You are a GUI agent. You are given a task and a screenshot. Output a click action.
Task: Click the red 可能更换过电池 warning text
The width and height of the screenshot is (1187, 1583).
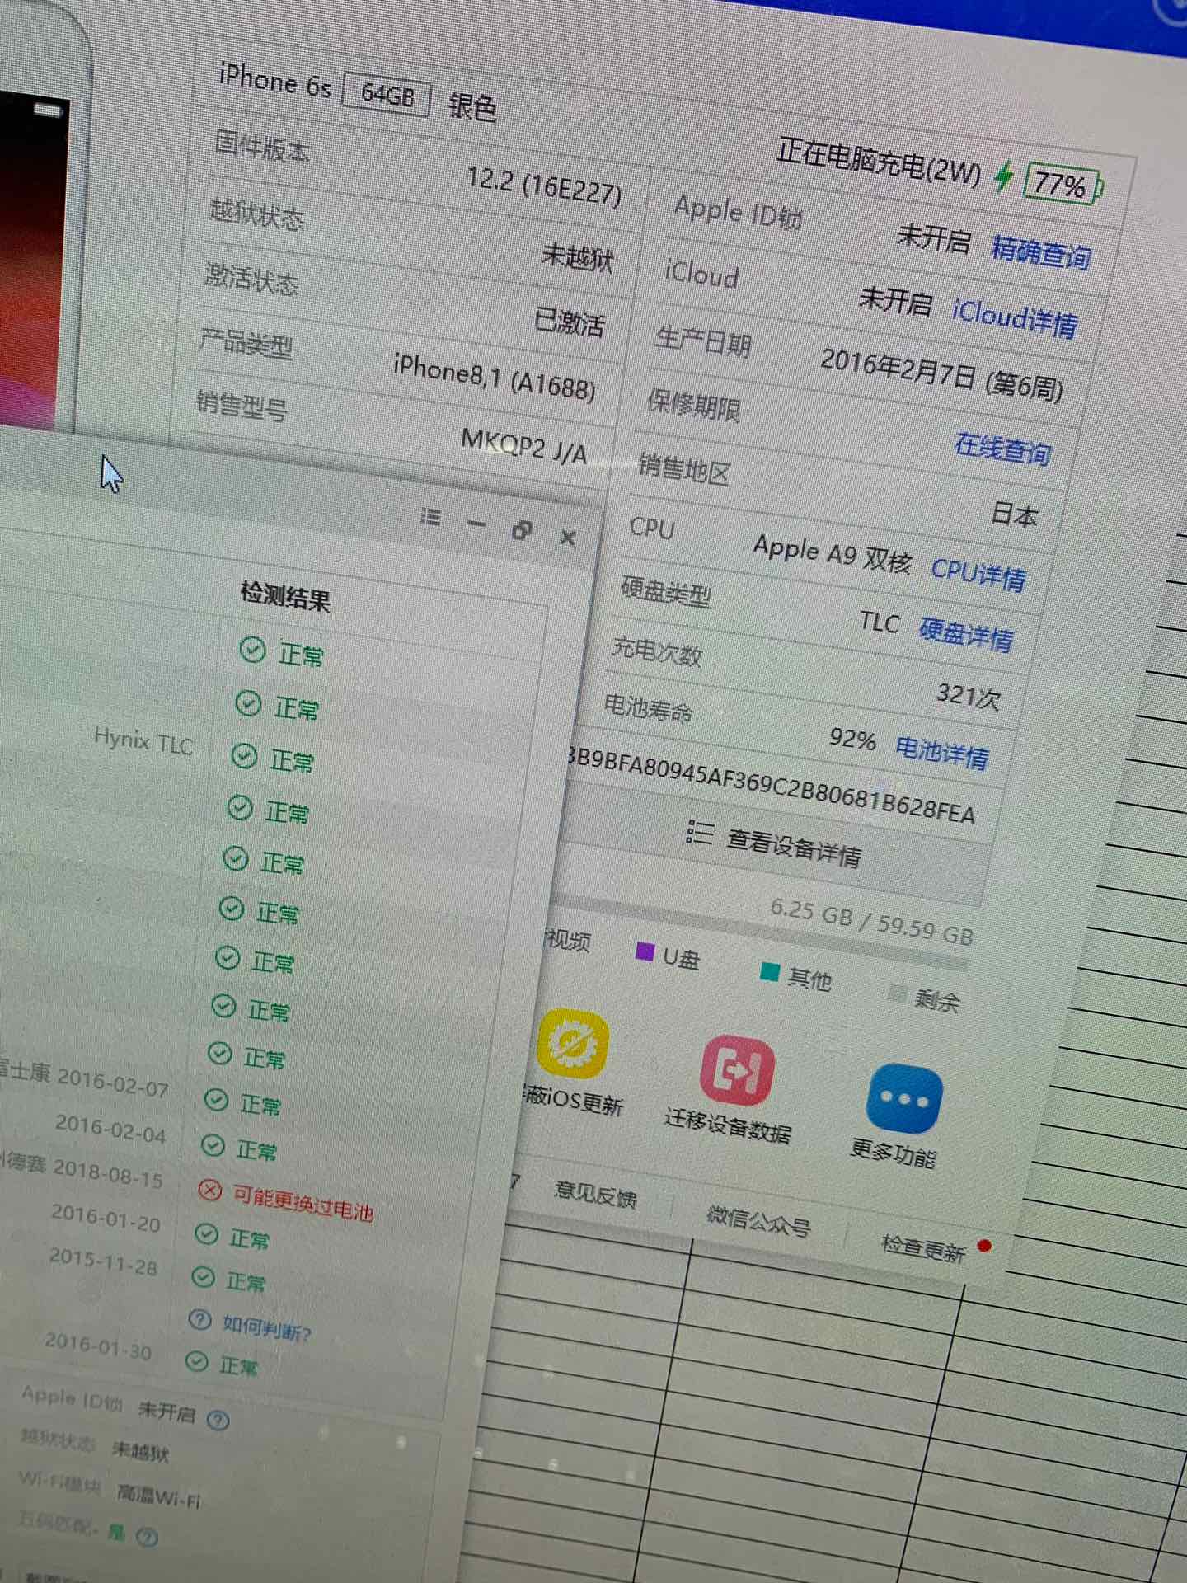pos(303,1202)
